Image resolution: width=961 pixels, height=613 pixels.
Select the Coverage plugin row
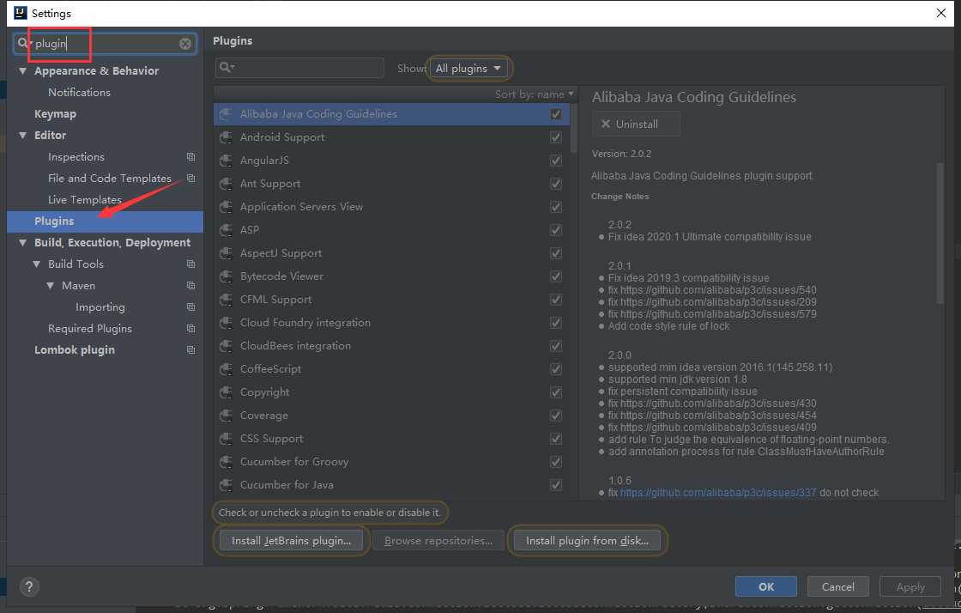pyautogui.click(x=391, y=416)
